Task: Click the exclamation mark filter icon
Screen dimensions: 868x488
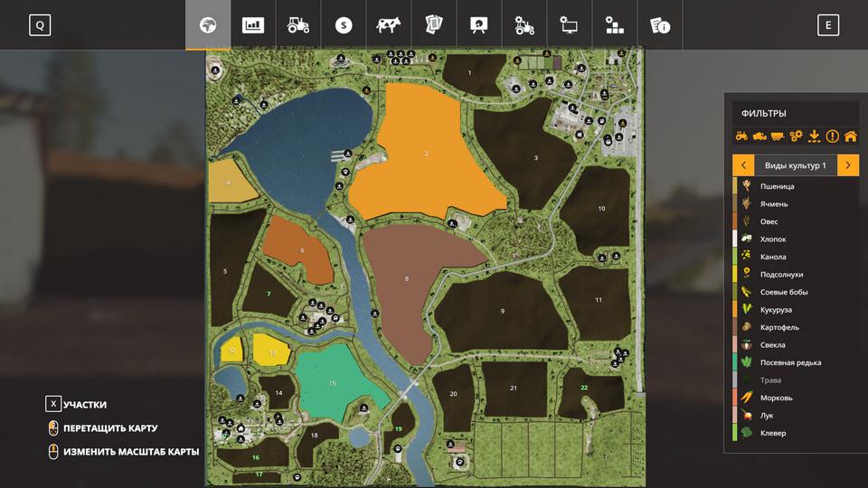Action: tap(832, 136)
